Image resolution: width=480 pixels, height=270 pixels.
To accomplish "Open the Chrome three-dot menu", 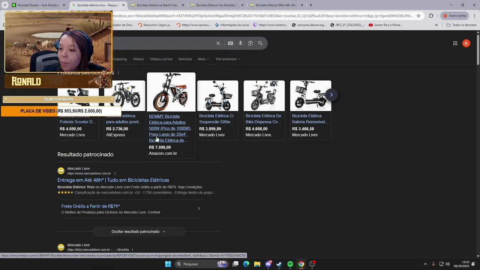I will pos(474,16).
